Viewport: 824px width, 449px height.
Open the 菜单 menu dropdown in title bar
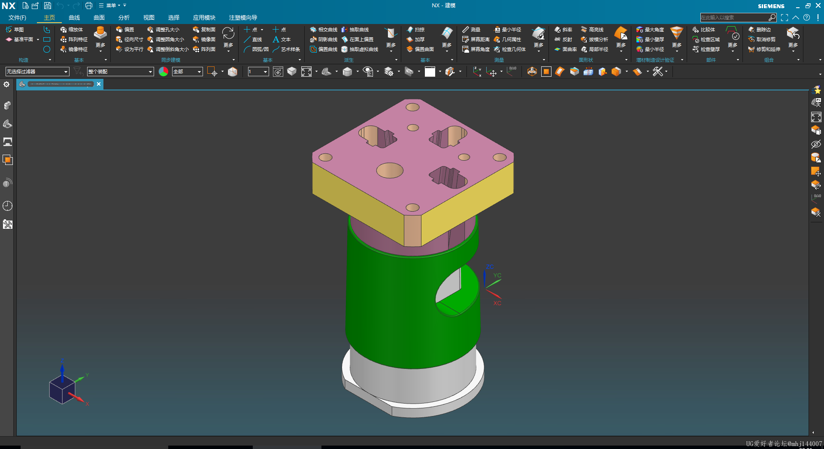tap(110, 6)
